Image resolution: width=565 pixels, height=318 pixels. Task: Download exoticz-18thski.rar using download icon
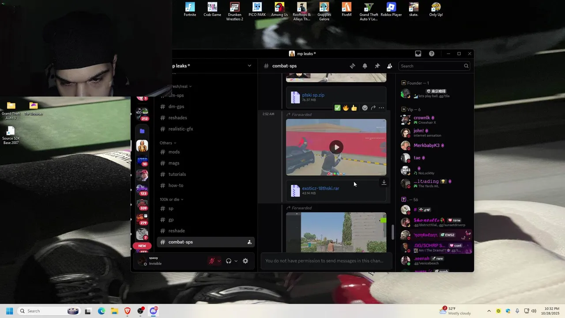(384, 182)
